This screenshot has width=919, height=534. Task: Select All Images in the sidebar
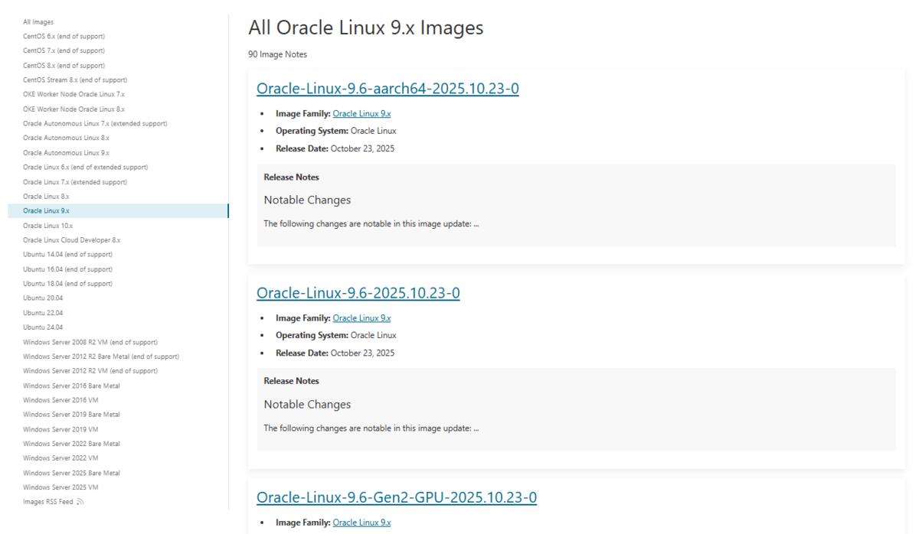click(38, 22)
